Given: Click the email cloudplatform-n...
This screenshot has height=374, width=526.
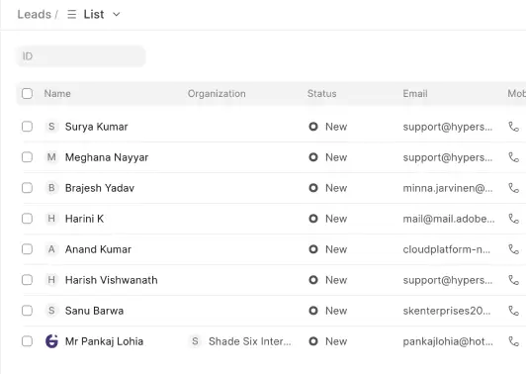Looking at the screenshot, I should coord(447,249).
